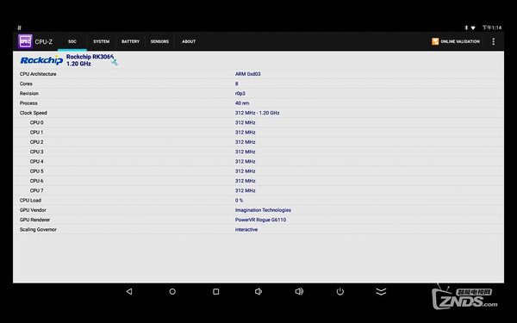Click the CPU-Z app logo icon
Screen dimensions: 517x323
[x=25, y=41]
